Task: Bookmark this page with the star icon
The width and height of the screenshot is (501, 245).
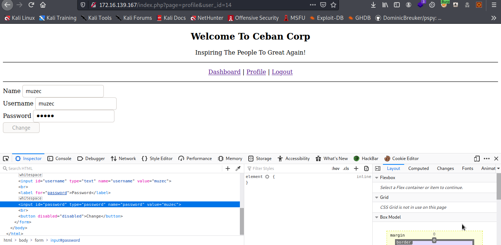Action: pyautogui.click(x=333, y=5)
